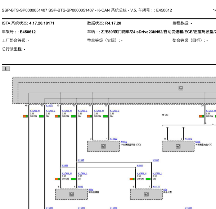Viewport: 216px width, 209px height.
Task: Open the K_CAN_L link at pin 30
Action: [114, 111]
